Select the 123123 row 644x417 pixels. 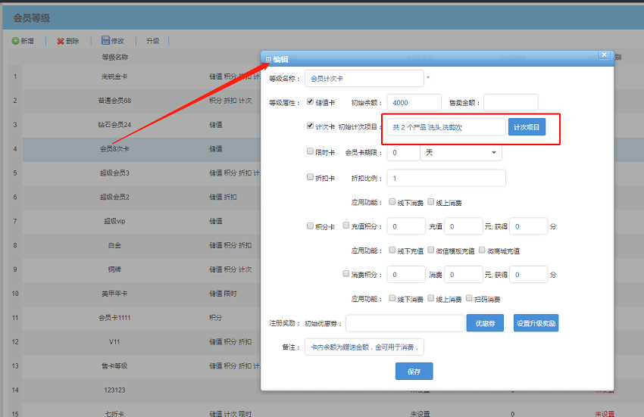point(134,391)
